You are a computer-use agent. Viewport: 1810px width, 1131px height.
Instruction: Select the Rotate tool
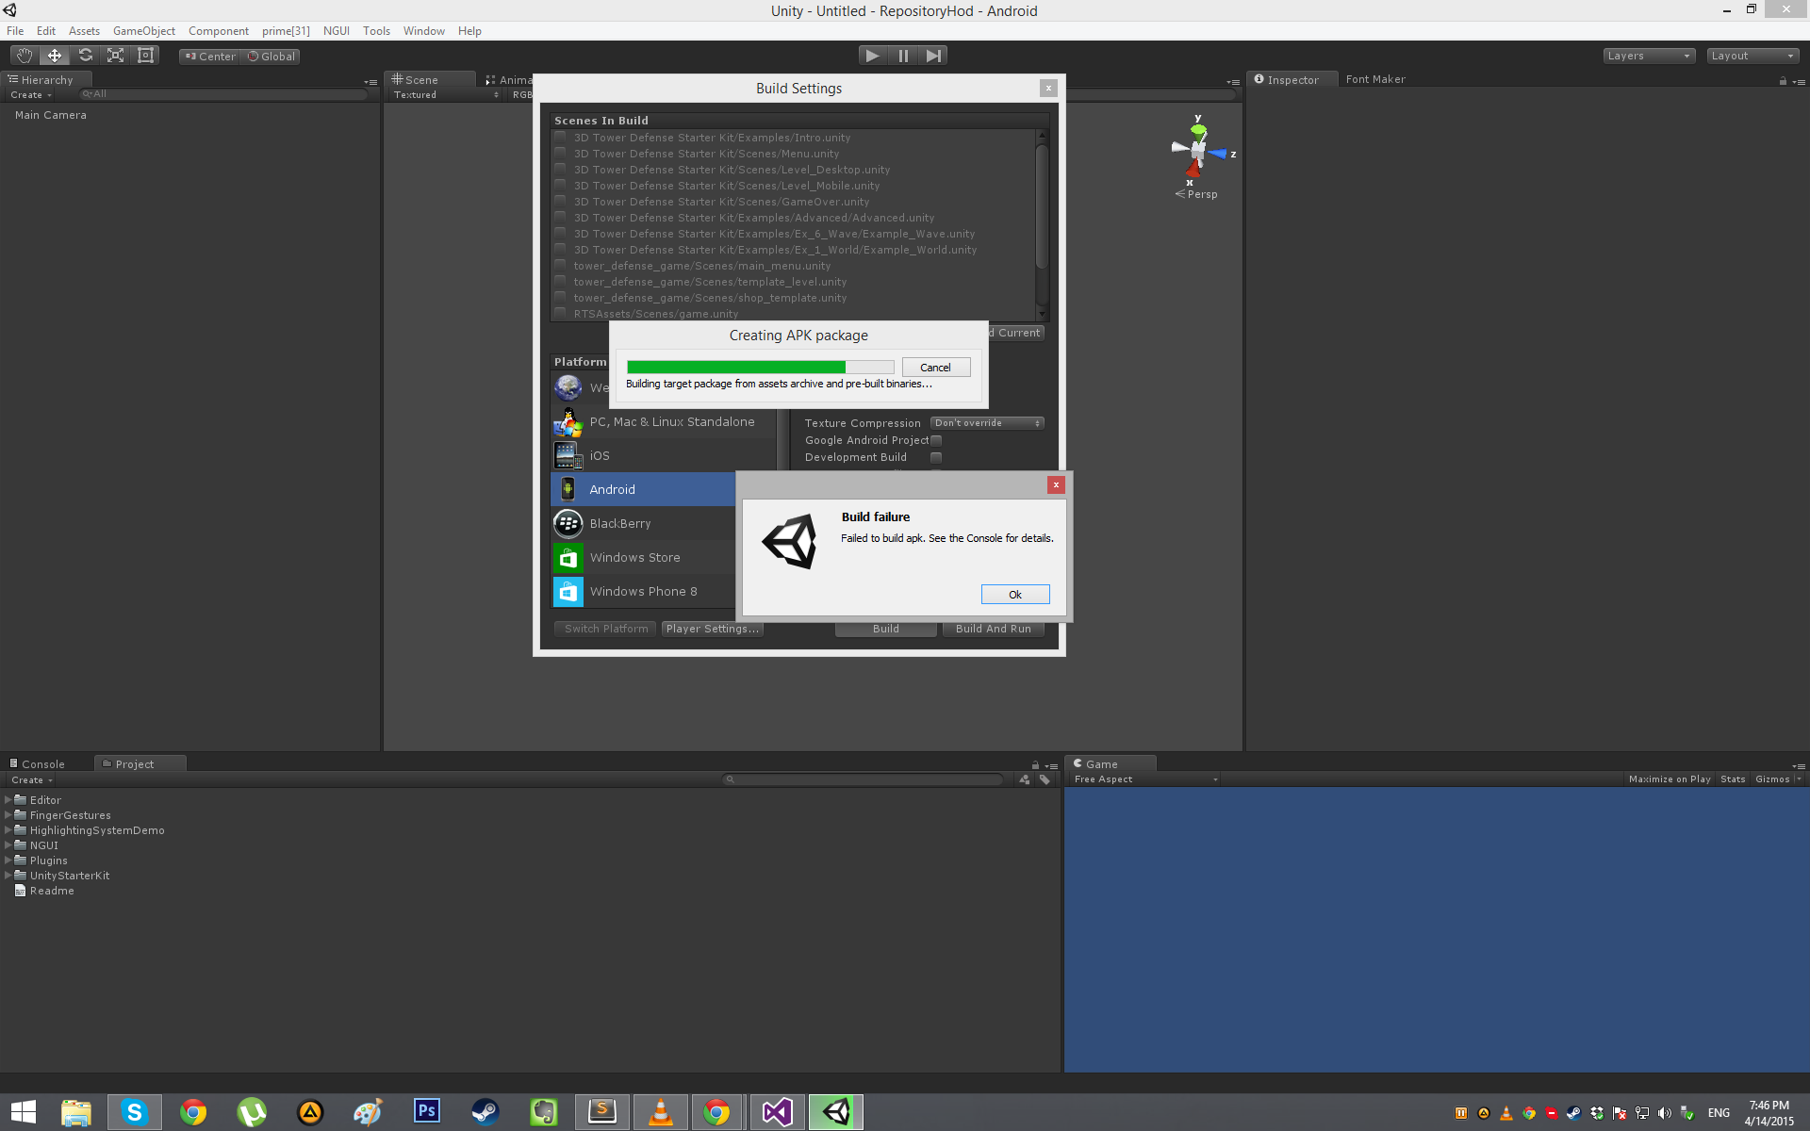point(85,56)
